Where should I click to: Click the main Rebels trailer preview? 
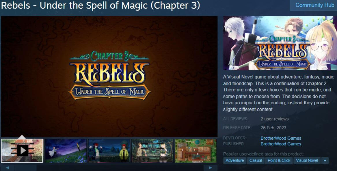coord(109,76)
